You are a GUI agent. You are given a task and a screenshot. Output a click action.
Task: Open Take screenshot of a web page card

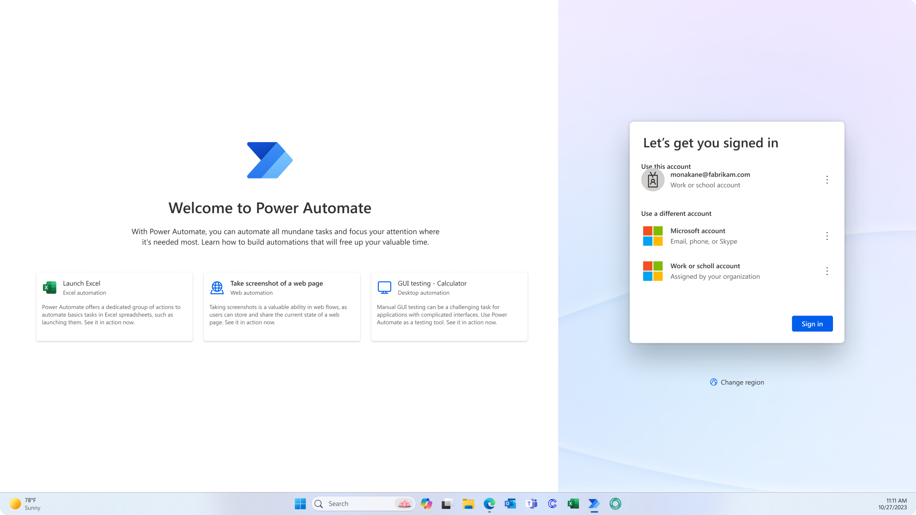[x=282, y=306]
